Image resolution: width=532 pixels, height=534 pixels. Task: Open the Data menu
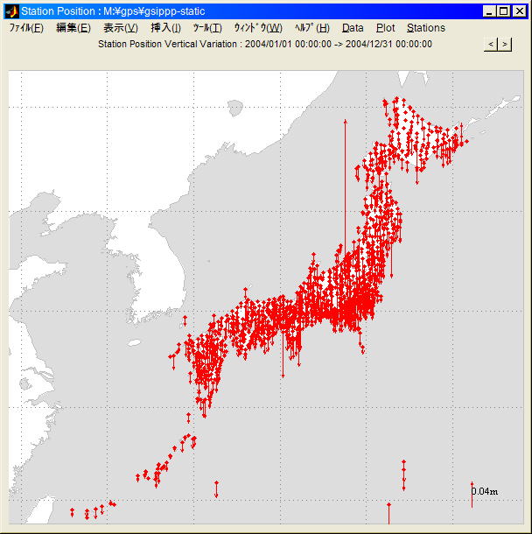pos(353,28)
